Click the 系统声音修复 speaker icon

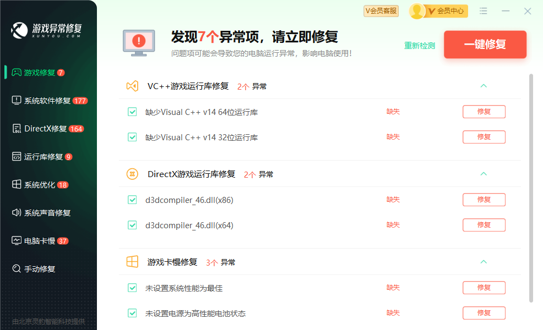pyautogui.click(x=17, y=213)
